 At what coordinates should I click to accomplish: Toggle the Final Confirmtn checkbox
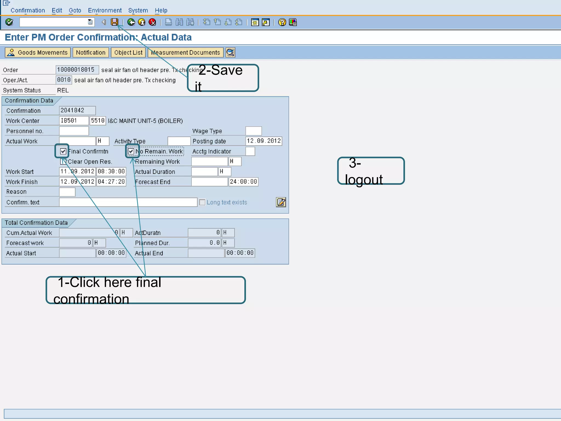[x=63, y=151]
